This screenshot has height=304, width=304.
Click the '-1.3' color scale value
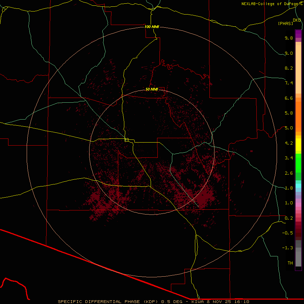tap(287, 248)
